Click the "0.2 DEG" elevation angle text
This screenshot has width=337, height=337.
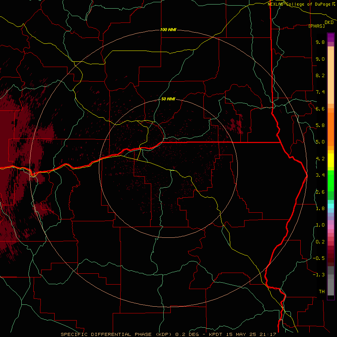click(x=187, y=334)
